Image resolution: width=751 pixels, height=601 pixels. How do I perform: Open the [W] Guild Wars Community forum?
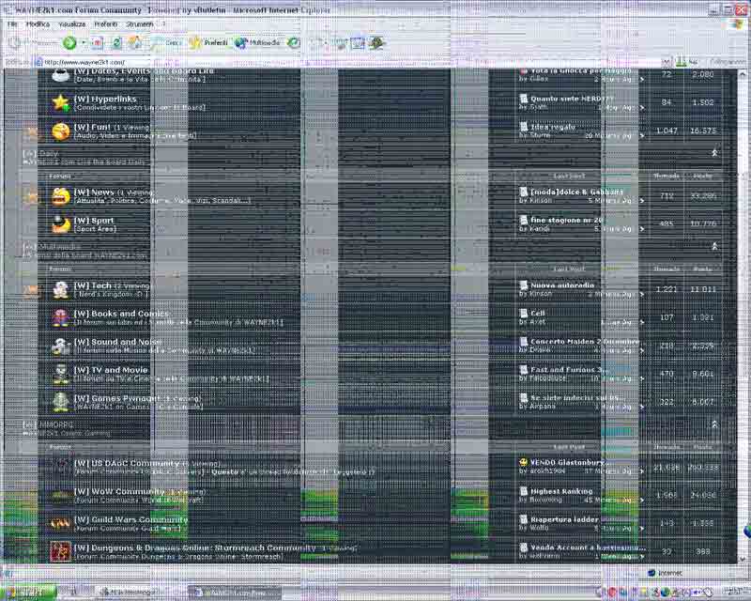click(x=130, y=520)
